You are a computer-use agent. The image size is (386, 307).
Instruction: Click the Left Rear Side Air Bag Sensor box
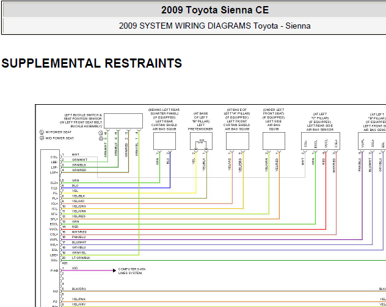321,141
